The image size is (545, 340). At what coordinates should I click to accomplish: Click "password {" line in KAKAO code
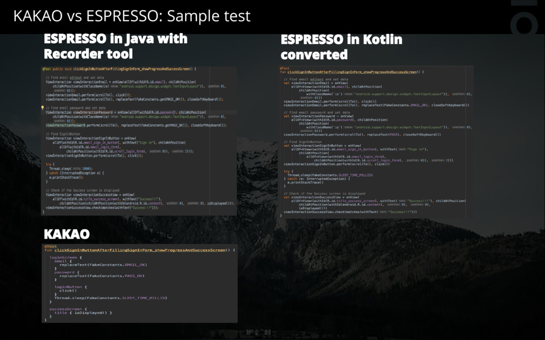click(x=67, y=273)
